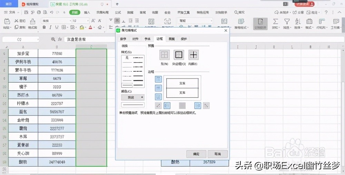
Task: Click the AutoSum sigma icon
Action: click(x=275, y=21)
